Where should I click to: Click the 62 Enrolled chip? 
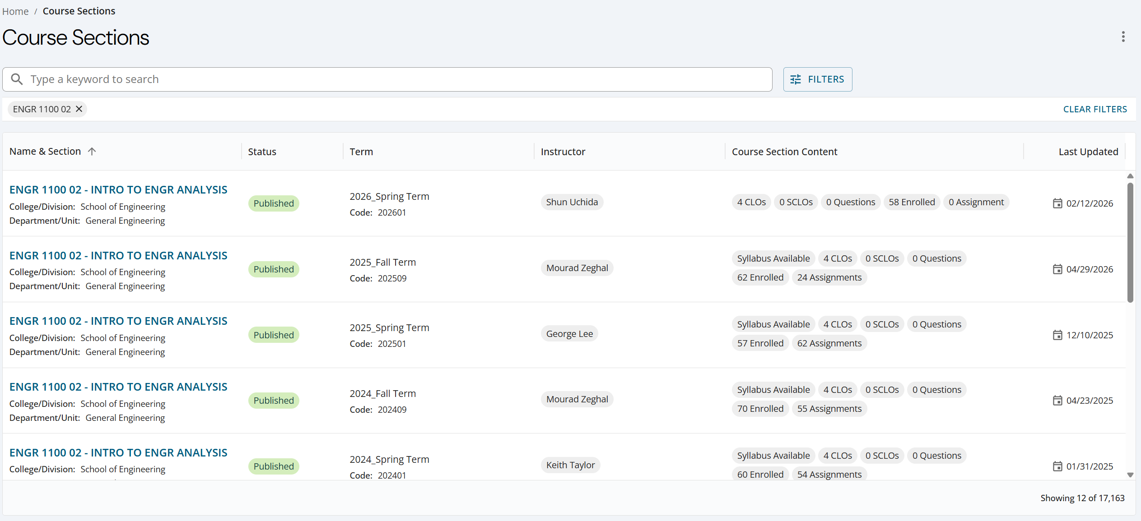click(x=760, y=277)
